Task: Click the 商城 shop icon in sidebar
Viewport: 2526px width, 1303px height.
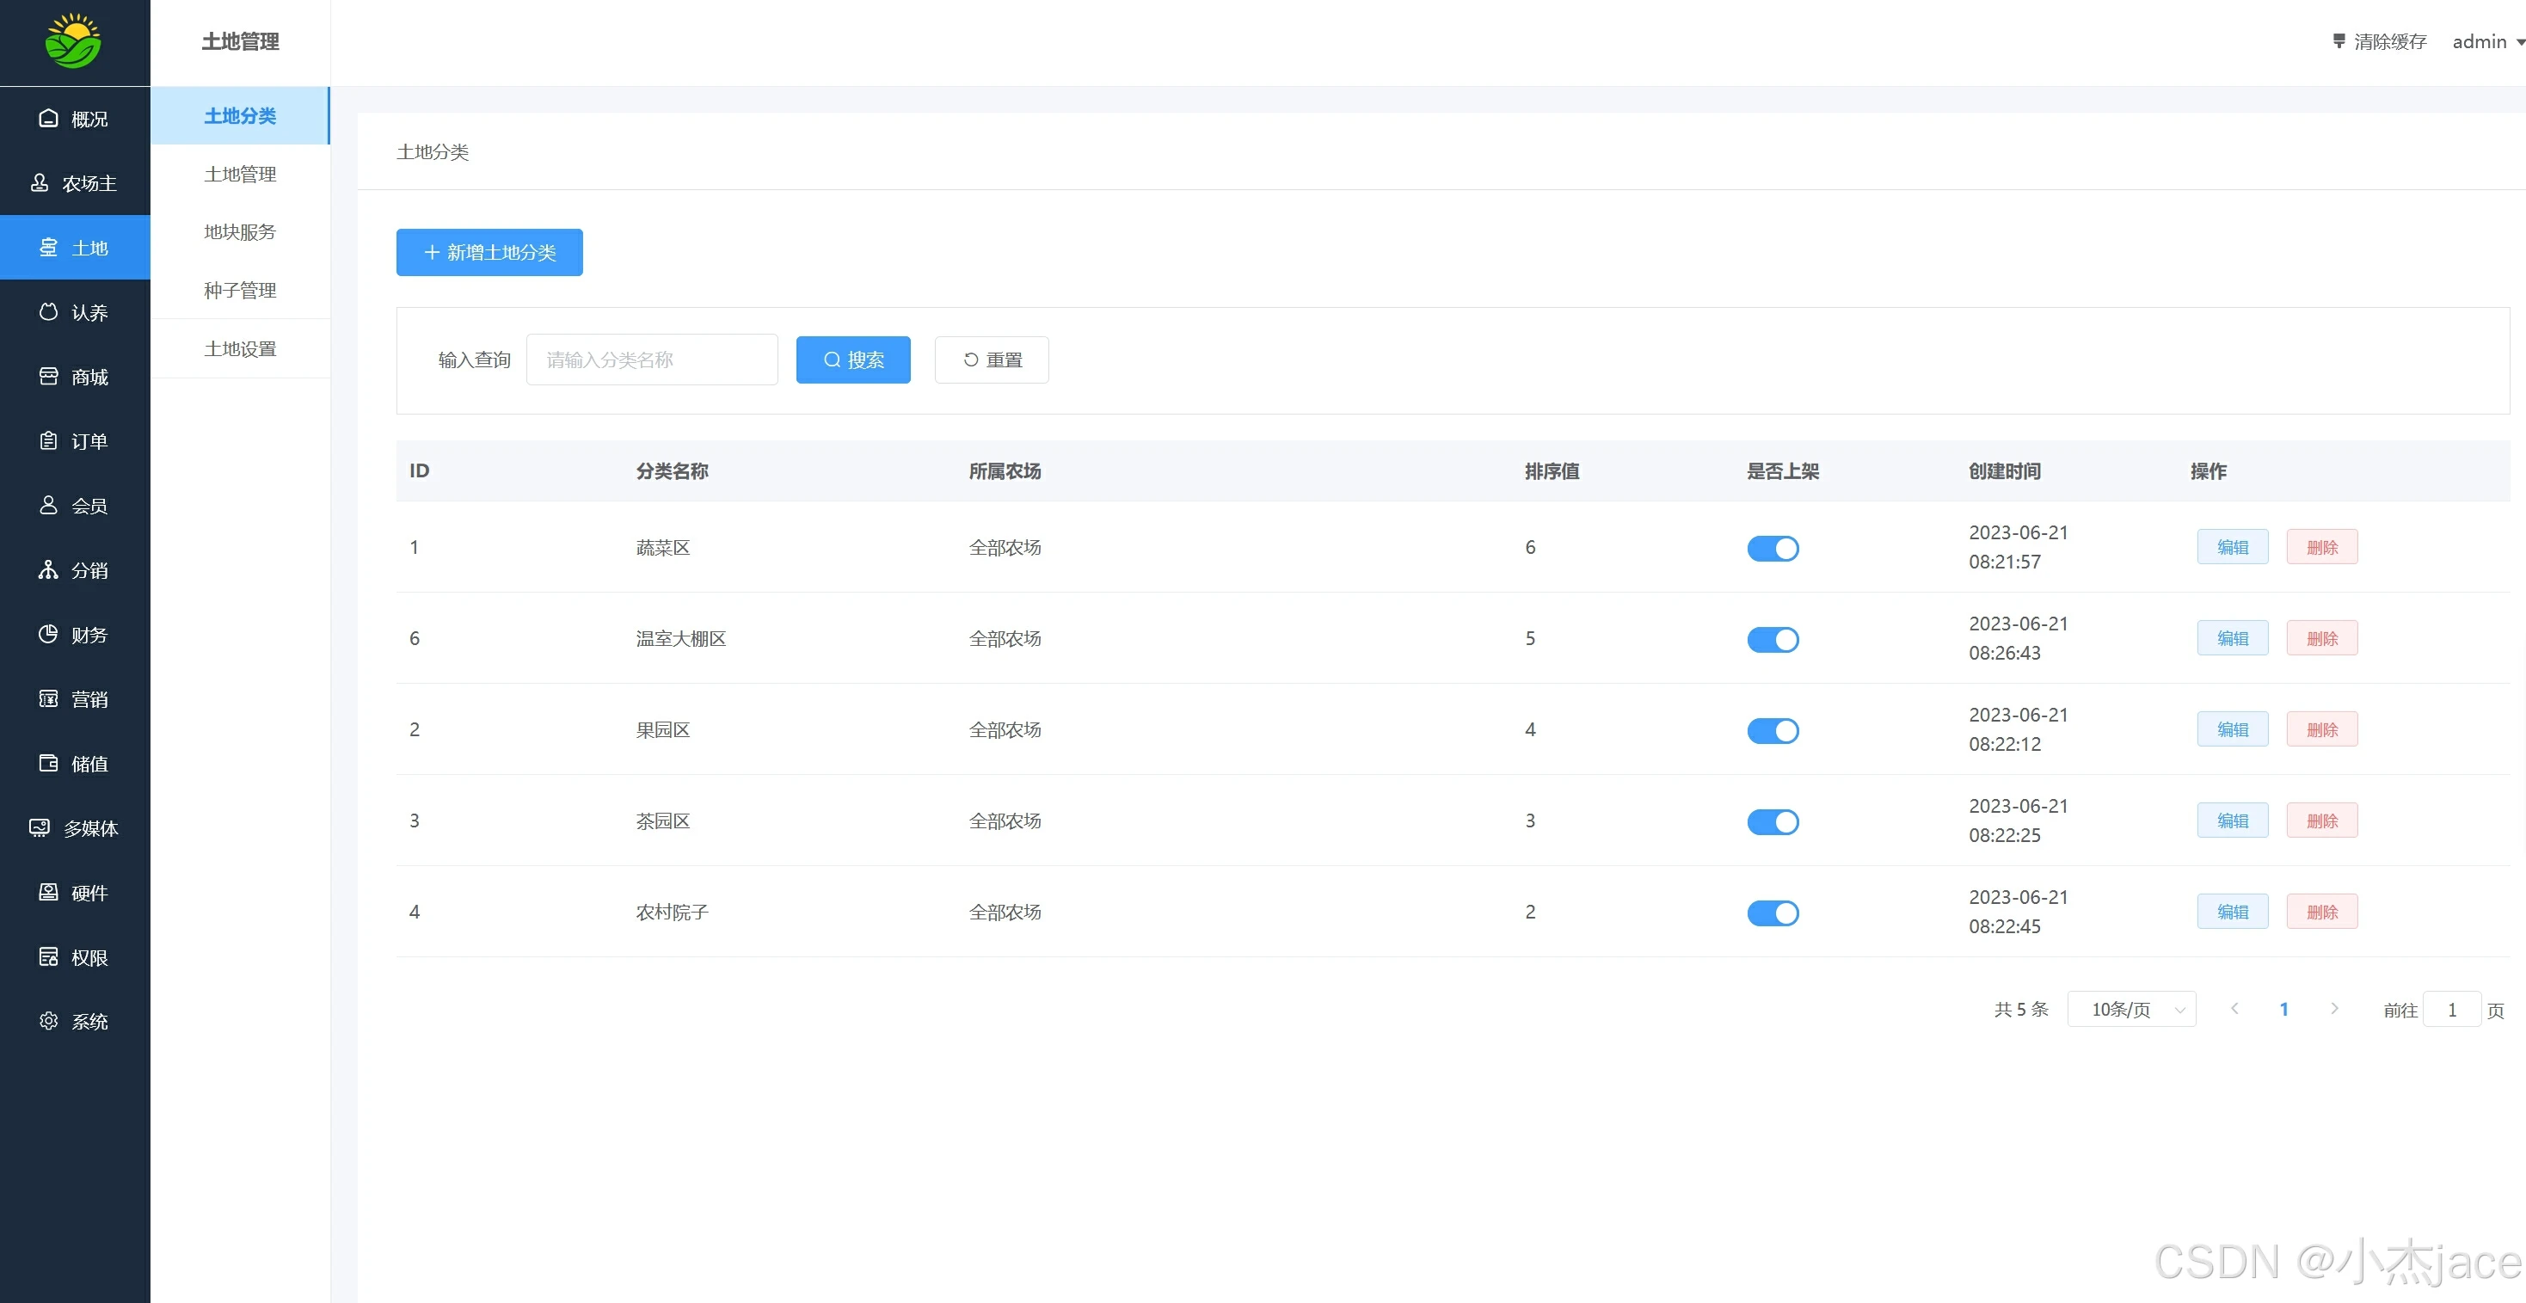Action: coord(48,377)
